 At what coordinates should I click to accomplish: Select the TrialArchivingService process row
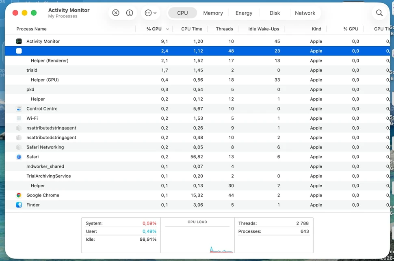pyautogui.click(x=197, y=176)
